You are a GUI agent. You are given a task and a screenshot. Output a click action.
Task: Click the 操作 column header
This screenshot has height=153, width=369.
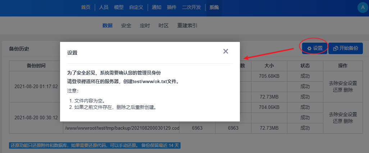[x=343, y=66]
